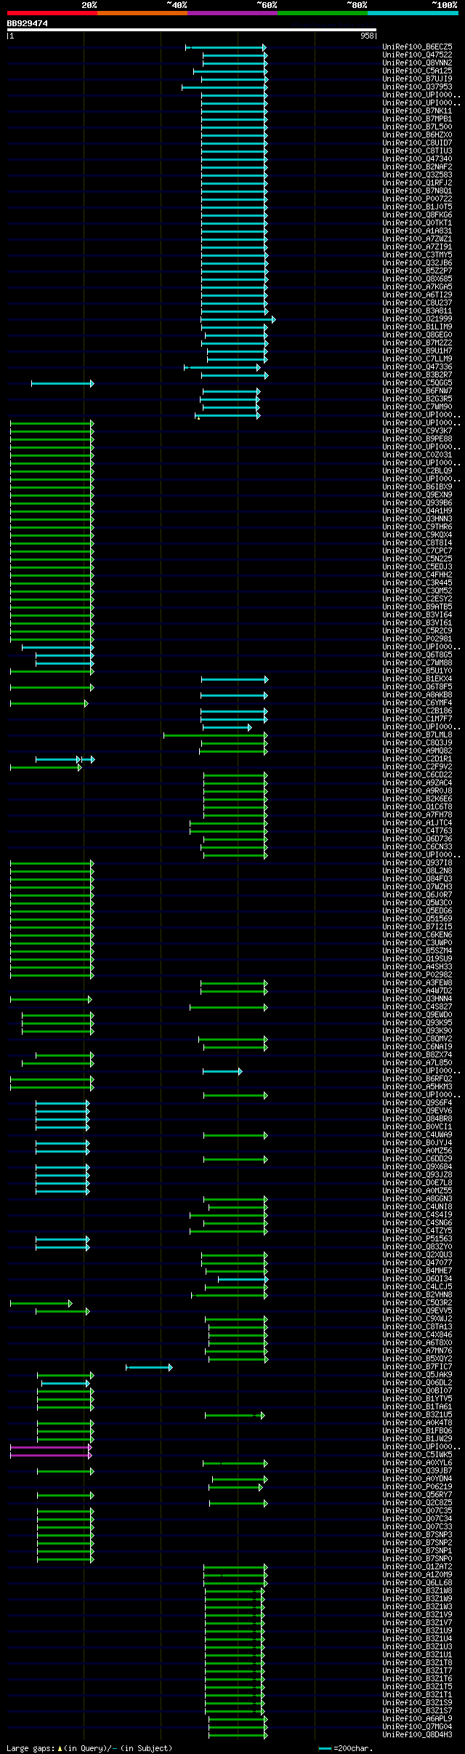This screenshot has height=1754, width=465.
Task: Select the UniRef100_Q9EWD0 label
Action: click(417, 1015)
